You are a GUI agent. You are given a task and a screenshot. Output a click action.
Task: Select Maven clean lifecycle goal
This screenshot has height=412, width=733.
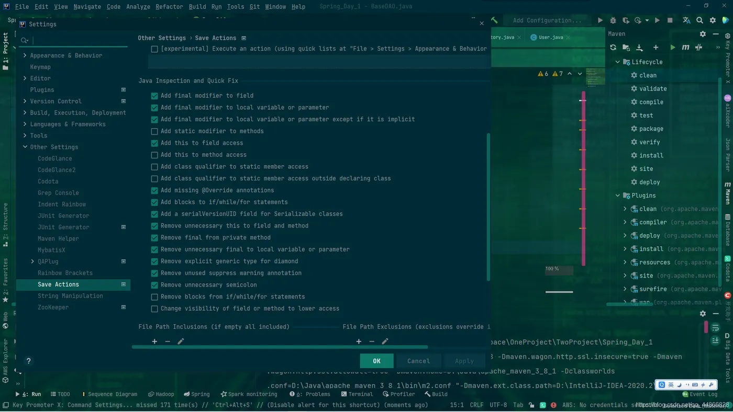coord(648,75)
